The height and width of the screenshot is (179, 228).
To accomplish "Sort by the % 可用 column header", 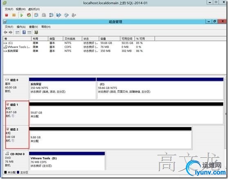I will pos(145,39).
